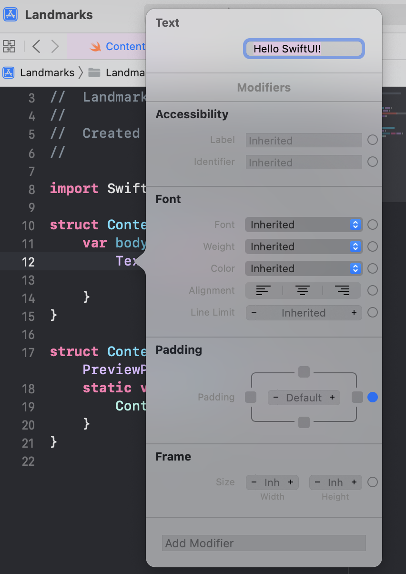
Task: Toggle the Accessibility Label modifier indicator
Action: pyautogui.click(x=373, y=140)
